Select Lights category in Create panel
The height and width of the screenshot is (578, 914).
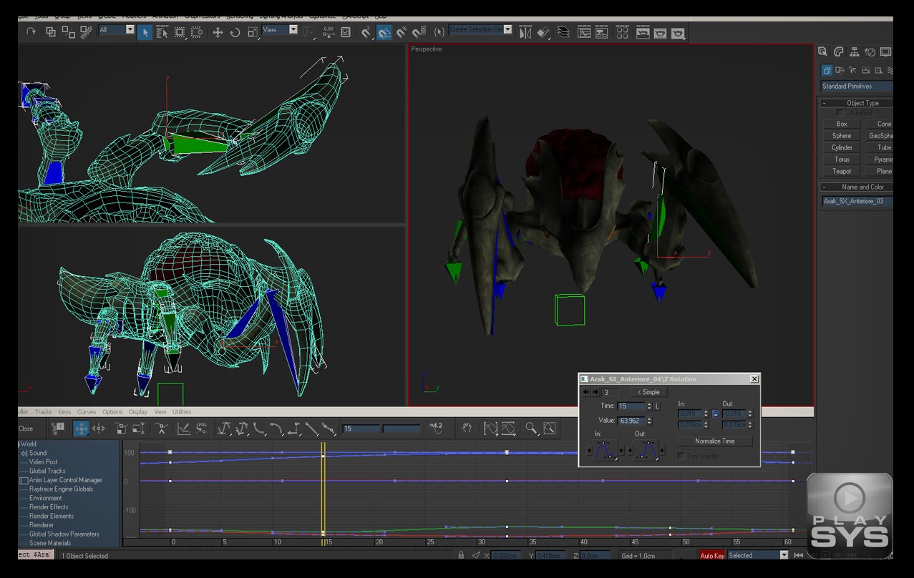coord(852,70)
